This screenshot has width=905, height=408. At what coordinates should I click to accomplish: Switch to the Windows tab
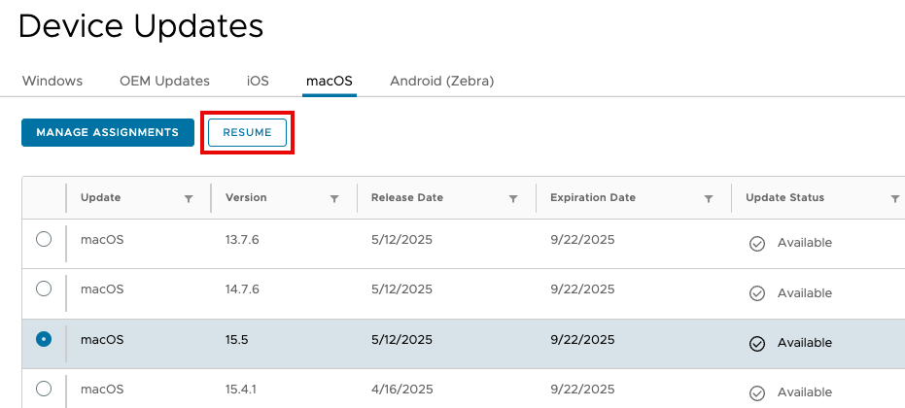tap(52, 81)
